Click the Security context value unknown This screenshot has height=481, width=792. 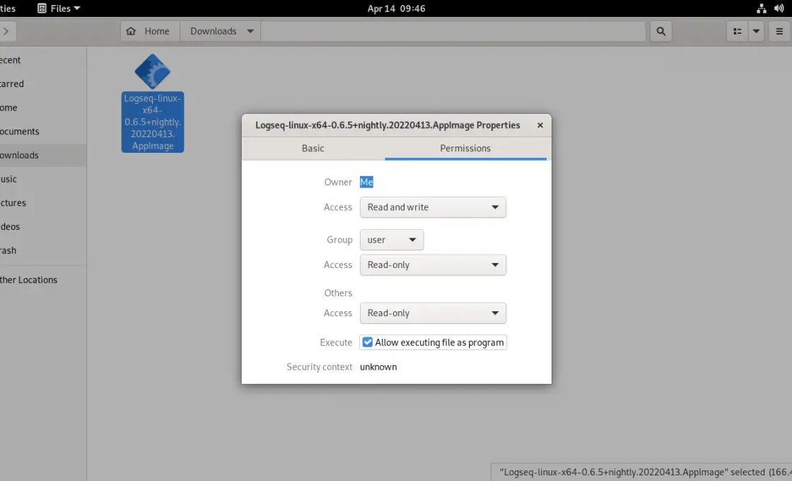coord(378,367)
